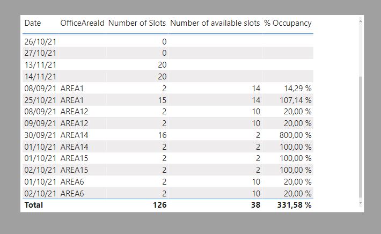Click slots value 16 in the AREA14 row
Image resolution: width=381 pixels, height=234 pixels.
click(x=162, y=135)
